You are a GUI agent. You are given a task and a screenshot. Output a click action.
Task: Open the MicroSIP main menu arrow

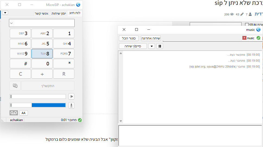(x=5, y=13)
